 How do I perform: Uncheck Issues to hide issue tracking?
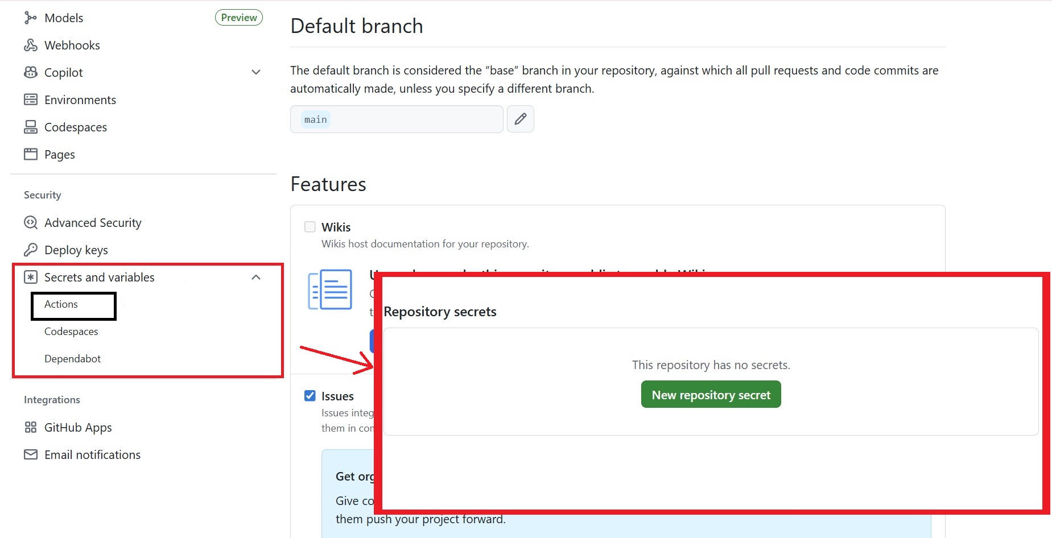[x=310, y=395]
